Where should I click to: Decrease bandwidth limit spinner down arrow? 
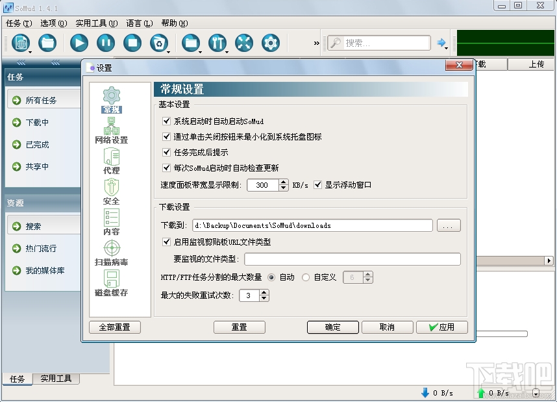pyautogui.click(x=284, y=188)
